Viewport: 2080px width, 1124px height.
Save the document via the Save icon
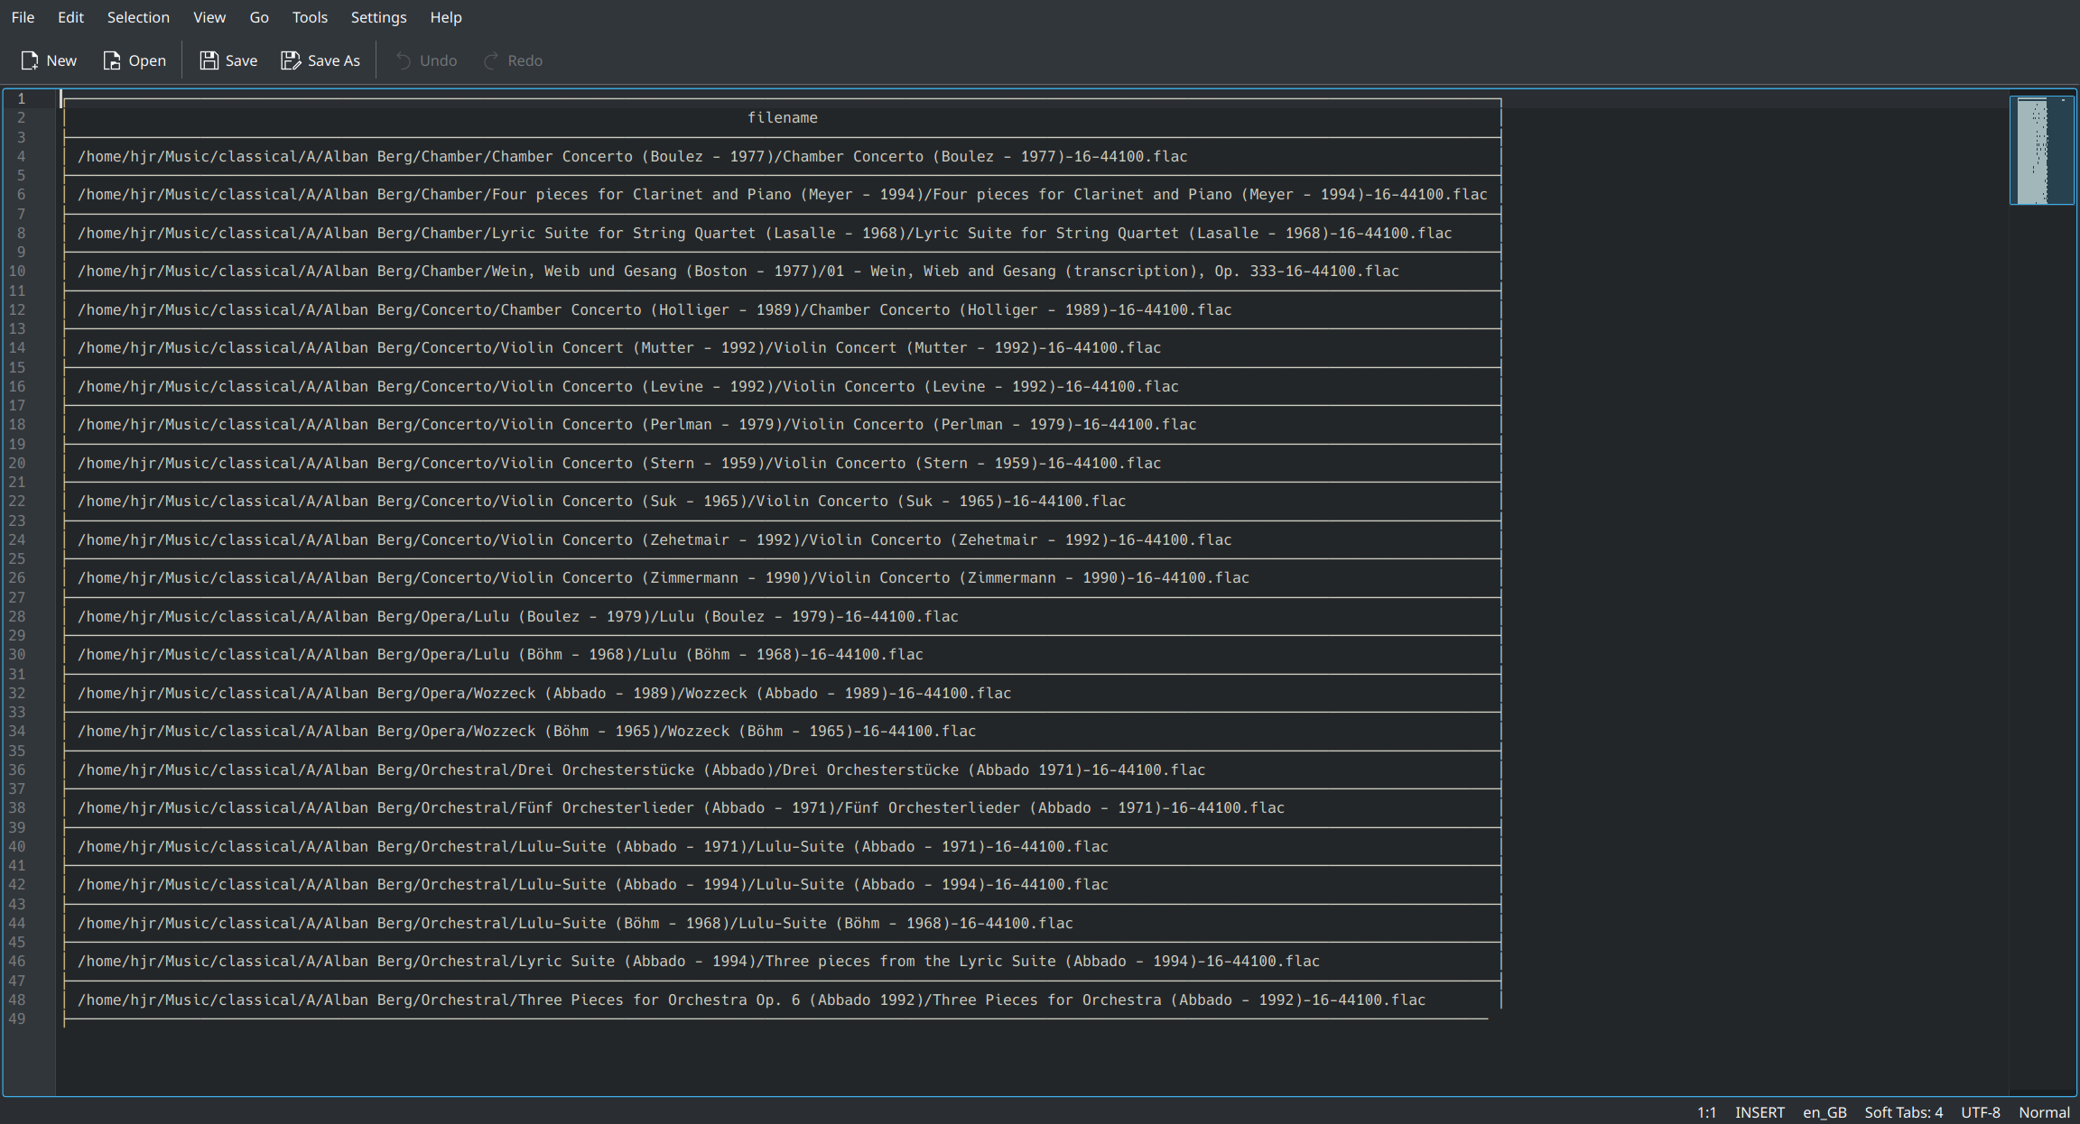[x=228, y=60]
